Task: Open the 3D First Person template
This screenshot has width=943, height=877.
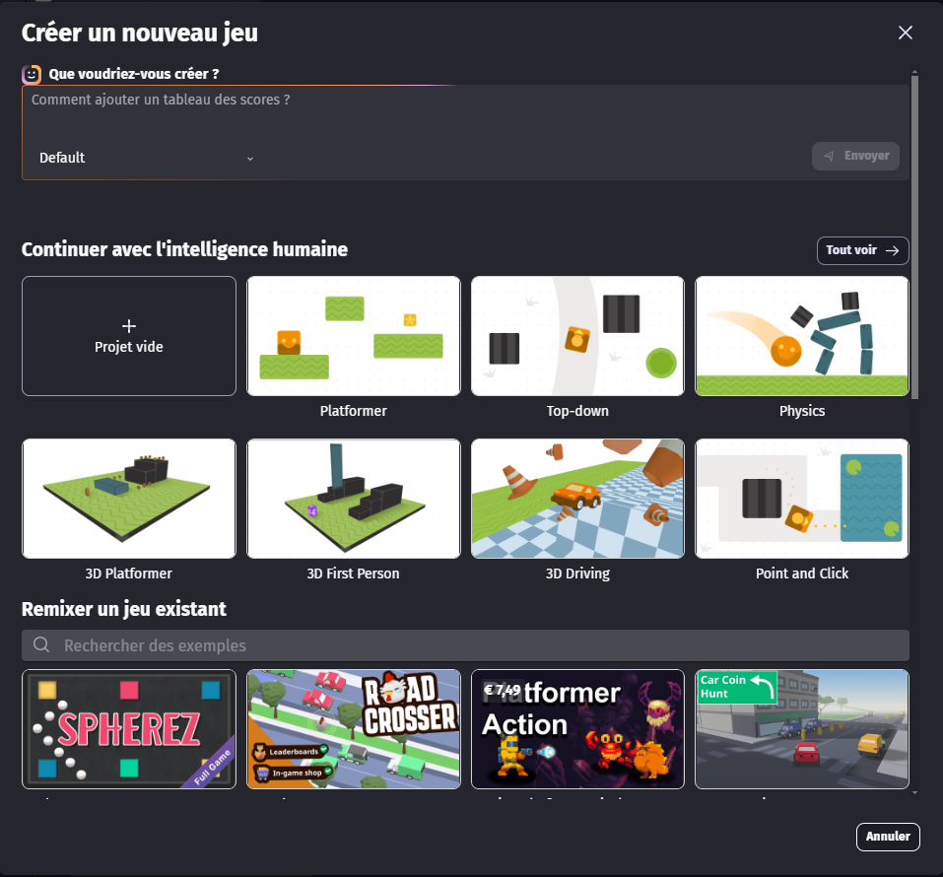Action: pyautogui.click(x=353, y=499)
